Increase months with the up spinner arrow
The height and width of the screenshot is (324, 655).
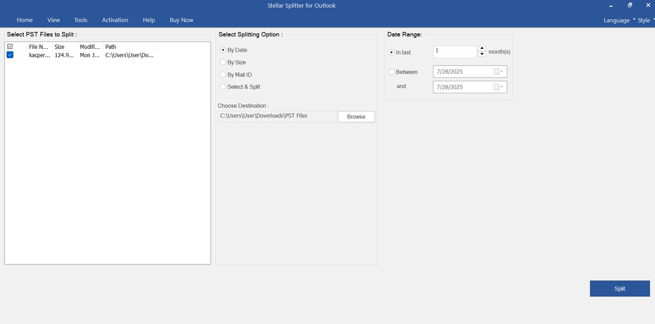pos(482,49)
